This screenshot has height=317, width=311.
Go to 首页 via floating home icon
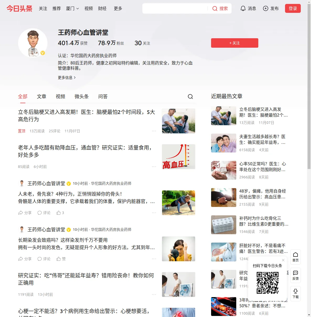pos(296,257)
